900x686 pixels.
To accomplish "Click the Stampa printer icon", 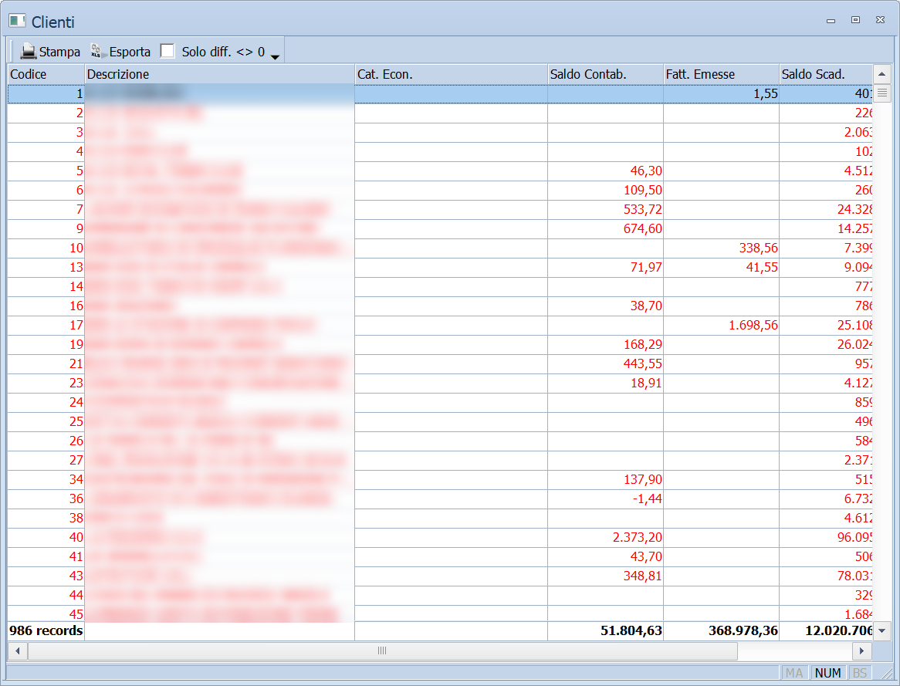I will click(28, 52).
